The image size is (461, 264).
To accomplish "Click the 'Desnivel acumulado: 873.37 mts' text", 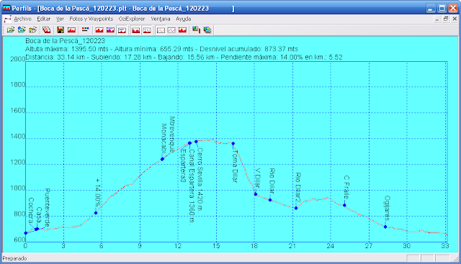I will click(x=249, y=49).
